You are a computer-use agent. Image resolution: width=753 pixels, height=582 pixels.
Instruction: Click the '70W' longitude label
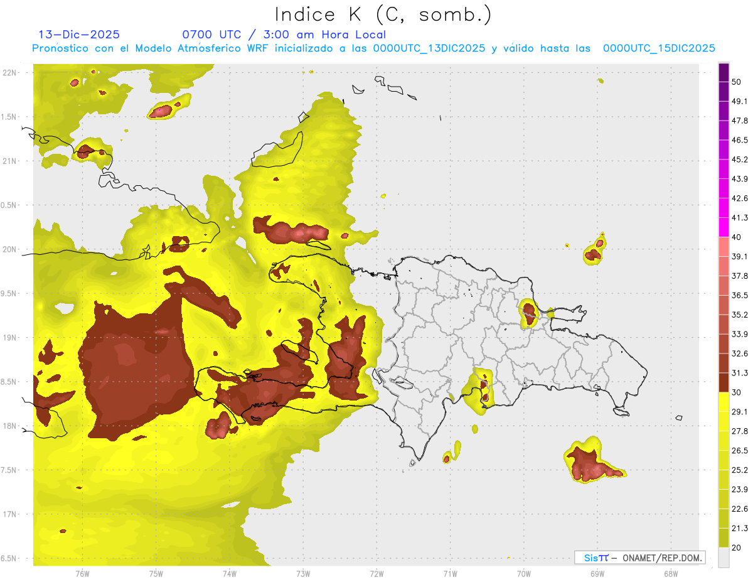click(523, 574)
